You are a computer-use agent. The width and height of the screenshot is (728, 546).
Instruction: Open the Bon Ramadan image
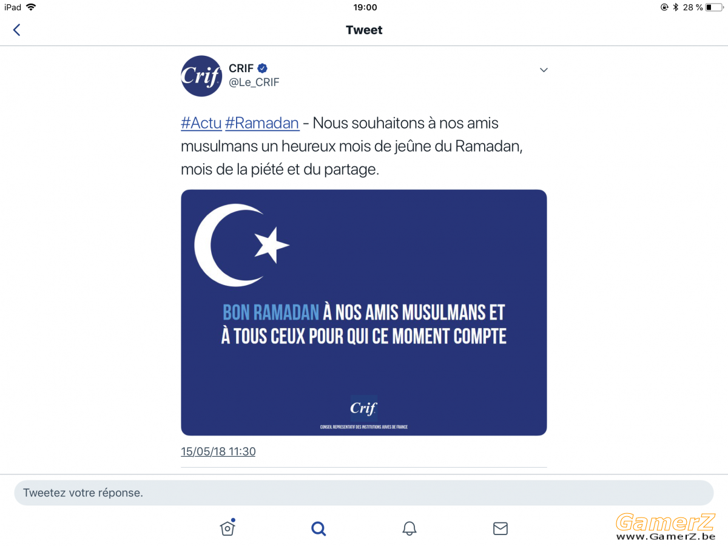[x=364, y=312]
